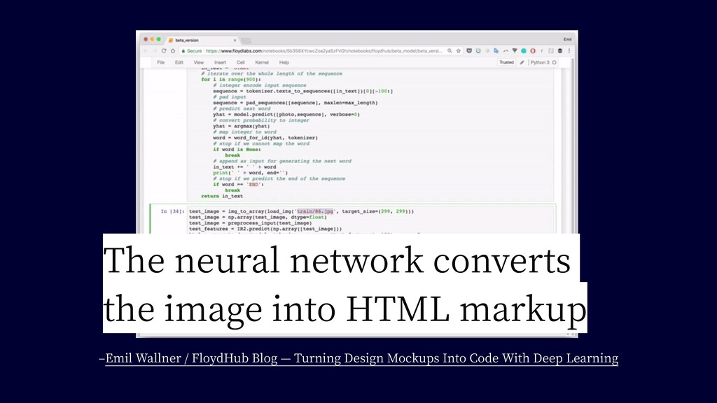The image size is (717, 403).
Task: Click the 'The neural network converts' caption
Action: tap(337, 260)
